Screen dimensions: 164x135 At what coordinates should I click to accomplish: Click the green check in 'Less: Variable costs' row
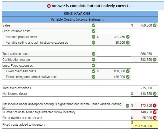[x=93, y=31]
